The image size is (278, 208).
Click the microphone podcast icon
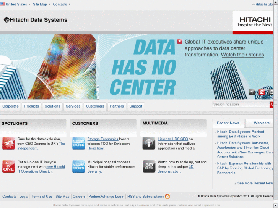tap(149, 144)
